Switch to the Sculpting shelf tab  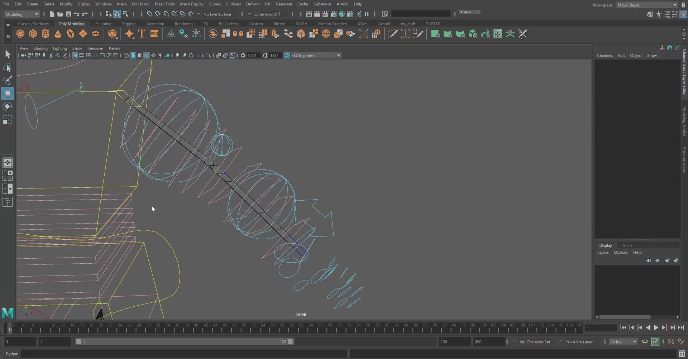pyautogui.click(x=103, y=23)
